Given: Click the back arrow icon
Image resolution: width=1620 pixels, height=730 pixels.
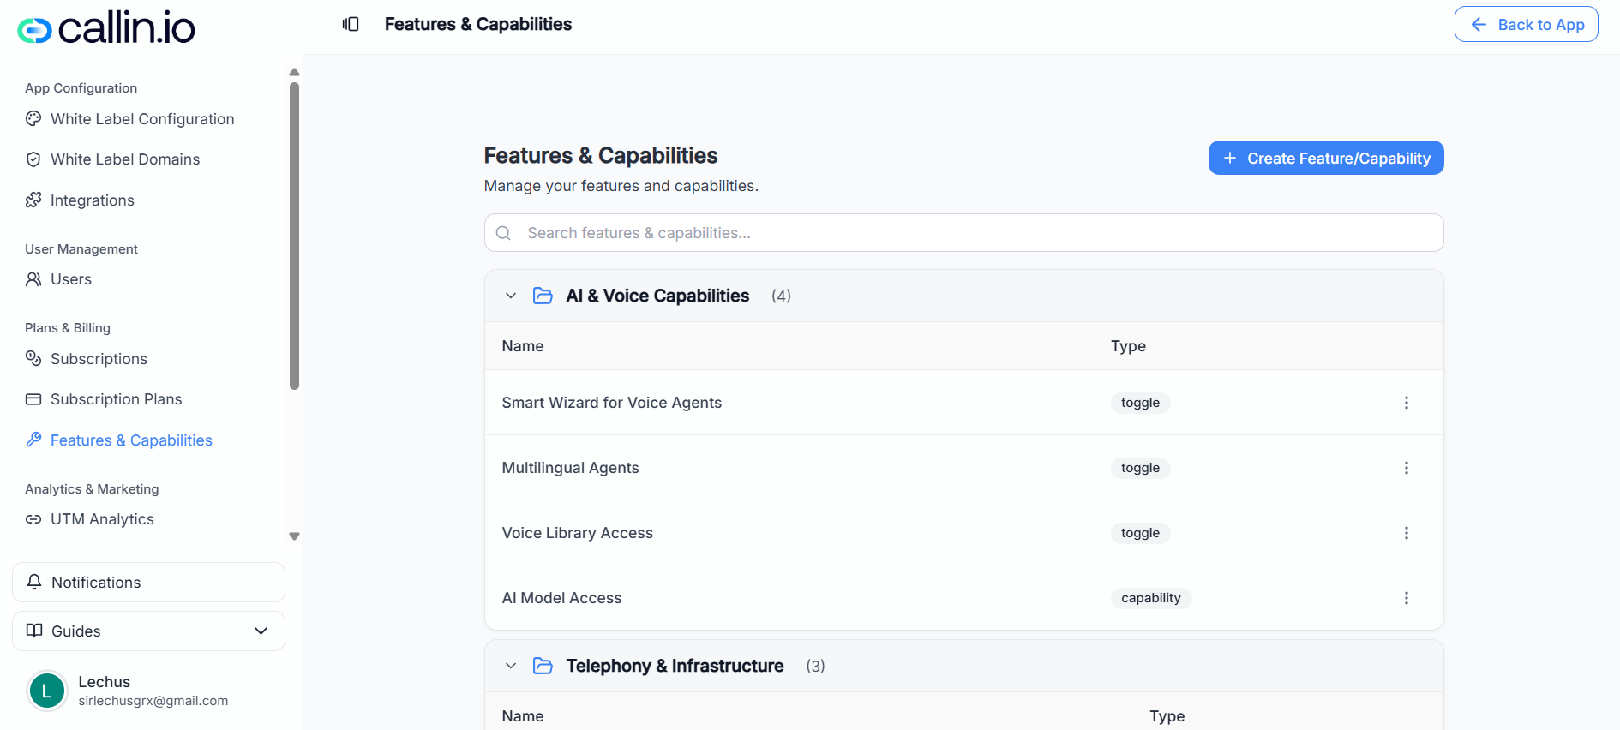Looking at the screenshot, I should coord(1479,25).
